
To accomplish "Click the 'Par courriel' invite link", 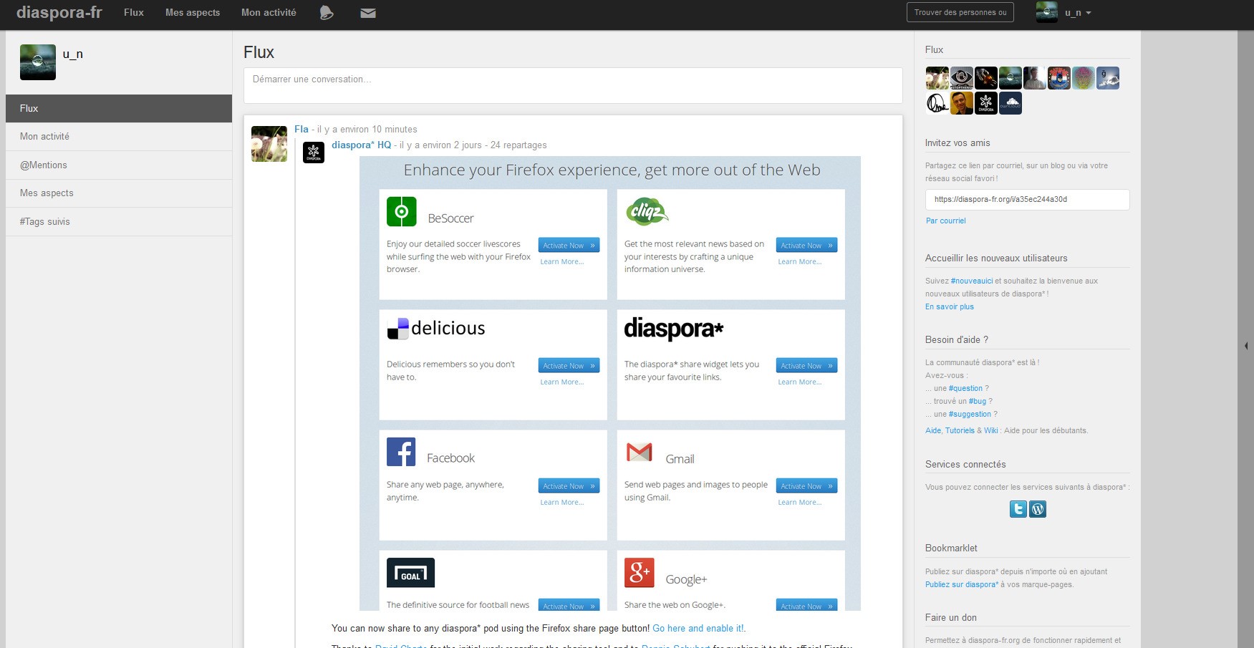I will [x=945, y=221].
